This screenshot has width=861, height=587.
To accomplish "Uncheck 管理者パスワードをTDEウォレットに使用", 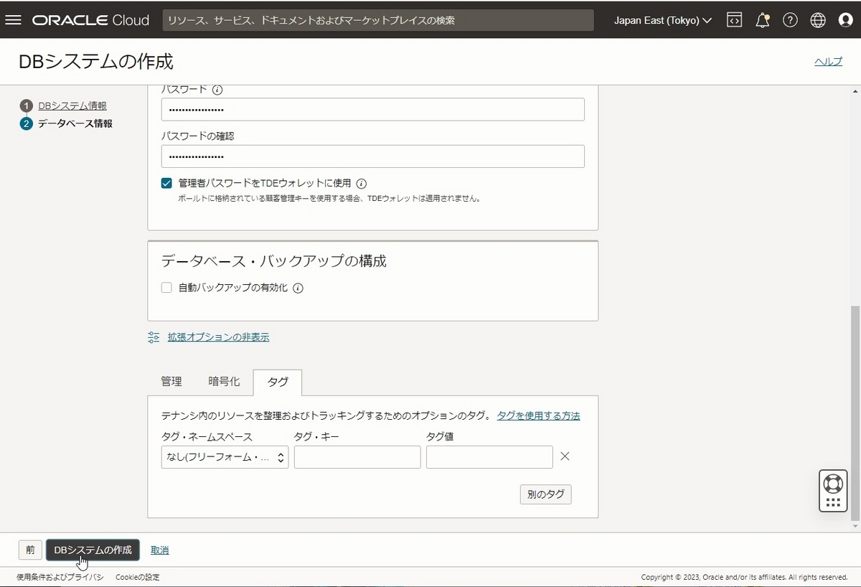I will (x=166, y=183).
